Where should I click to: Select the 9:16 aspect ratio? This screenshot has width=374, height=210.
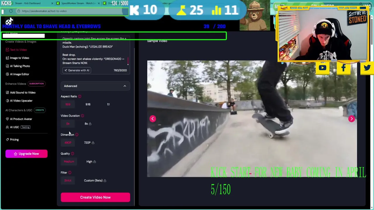[88, 104]
